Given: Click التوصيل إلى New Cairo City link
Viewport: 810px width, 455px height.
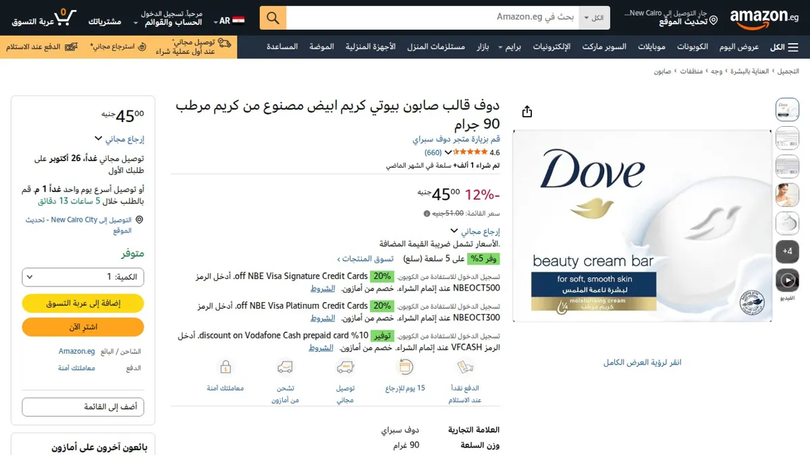Looking at the screenshot, I should click(78, 225).
